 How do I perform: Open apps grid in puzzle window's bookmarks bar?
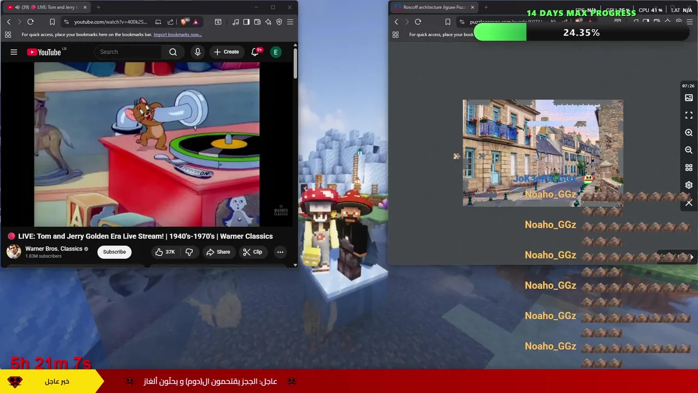tap(395, 34)
